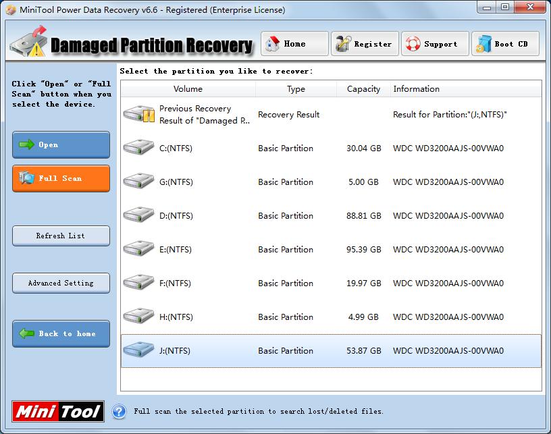Click the drive icon for C:(NTFS)
Image resolution: width=551 pixels, height=434 pixels.
(x=138, y=146)
